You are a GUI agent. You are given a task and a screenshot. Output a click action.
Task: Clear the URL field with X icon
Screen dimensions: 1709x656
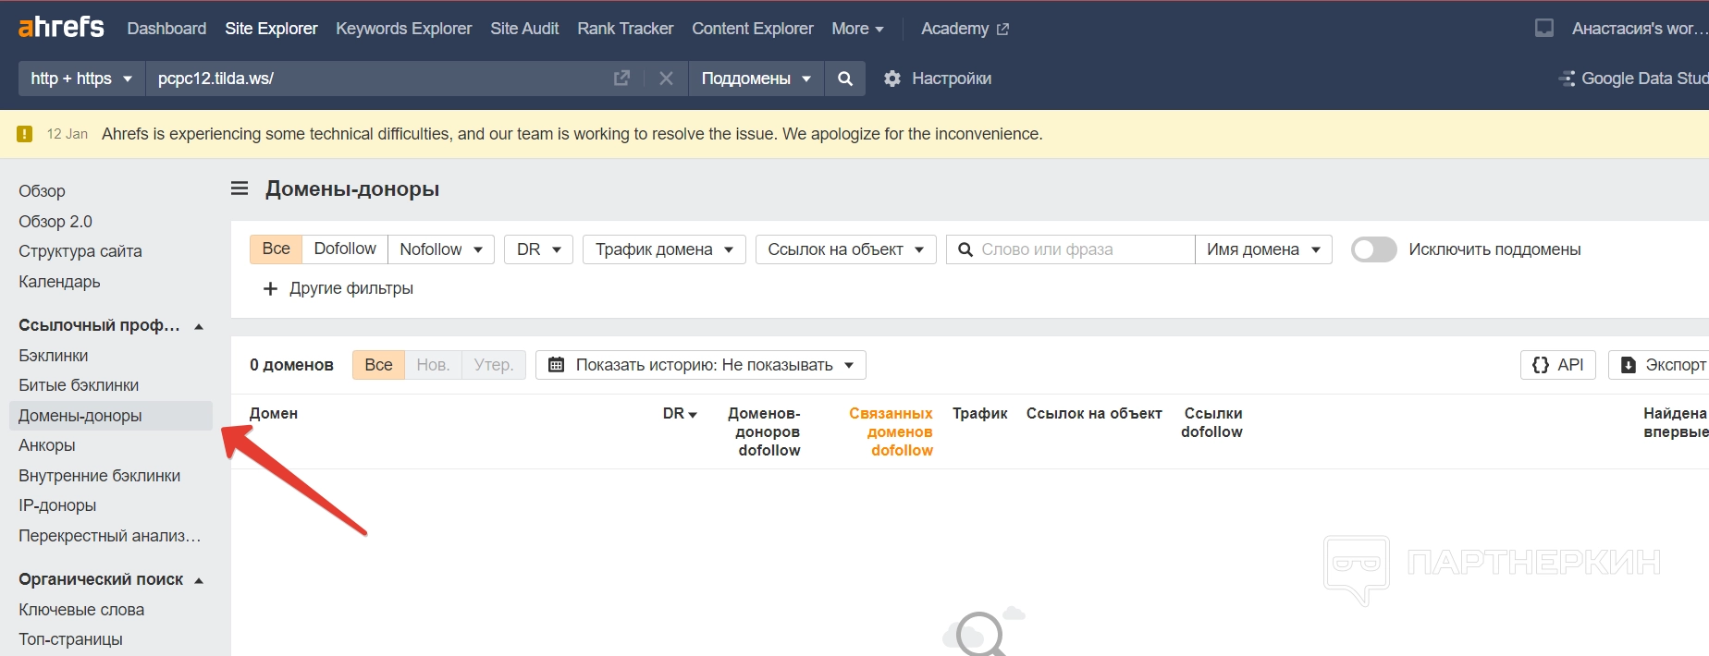pyautogui.click(x=666, y=79)
